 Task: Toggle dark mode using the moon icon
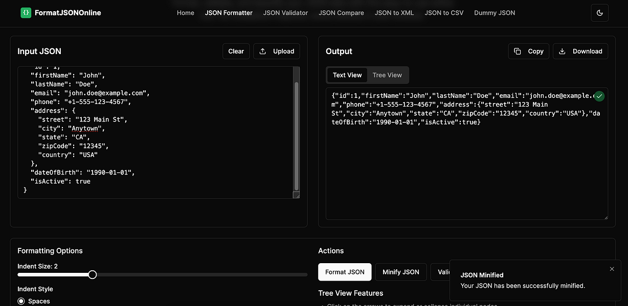(599, 13)
